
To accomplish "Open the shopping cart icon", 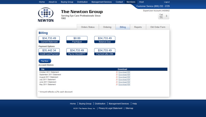I will point(161,17).
